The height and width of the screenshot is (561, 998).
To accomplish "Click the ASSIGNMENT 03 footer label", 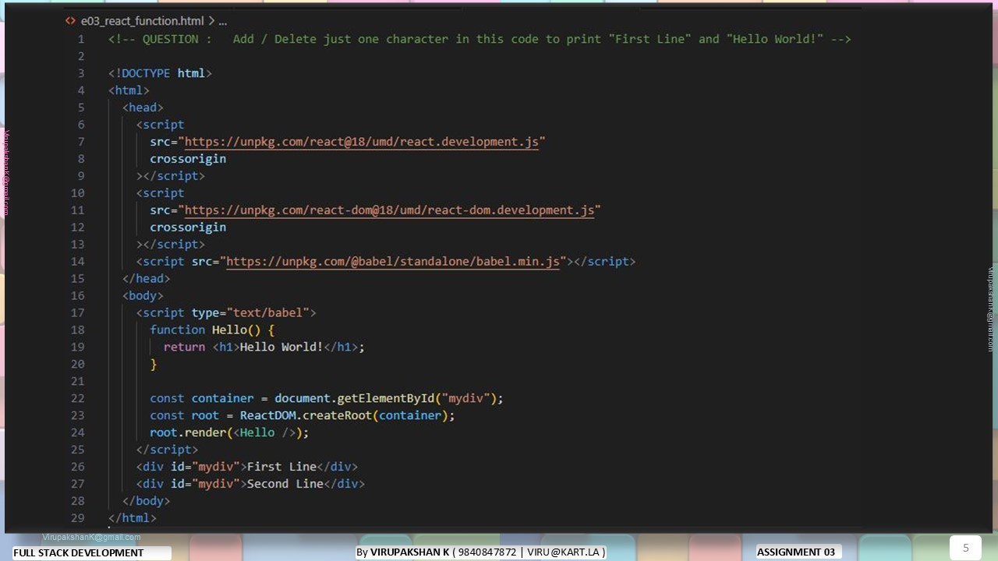I will point(796,552).
